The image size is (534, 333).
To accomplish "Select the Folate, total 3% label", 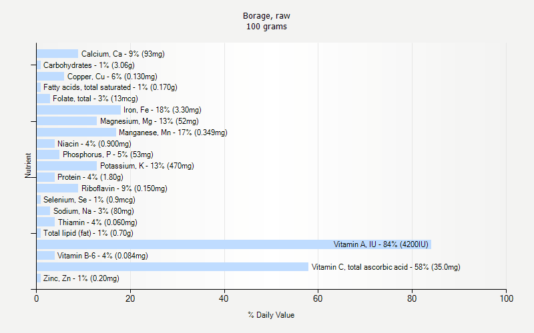I will click(x=95, y=99).
